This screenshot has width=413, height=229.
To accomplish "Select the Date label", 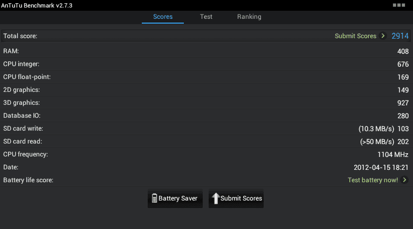I will [x=11, y=167].
